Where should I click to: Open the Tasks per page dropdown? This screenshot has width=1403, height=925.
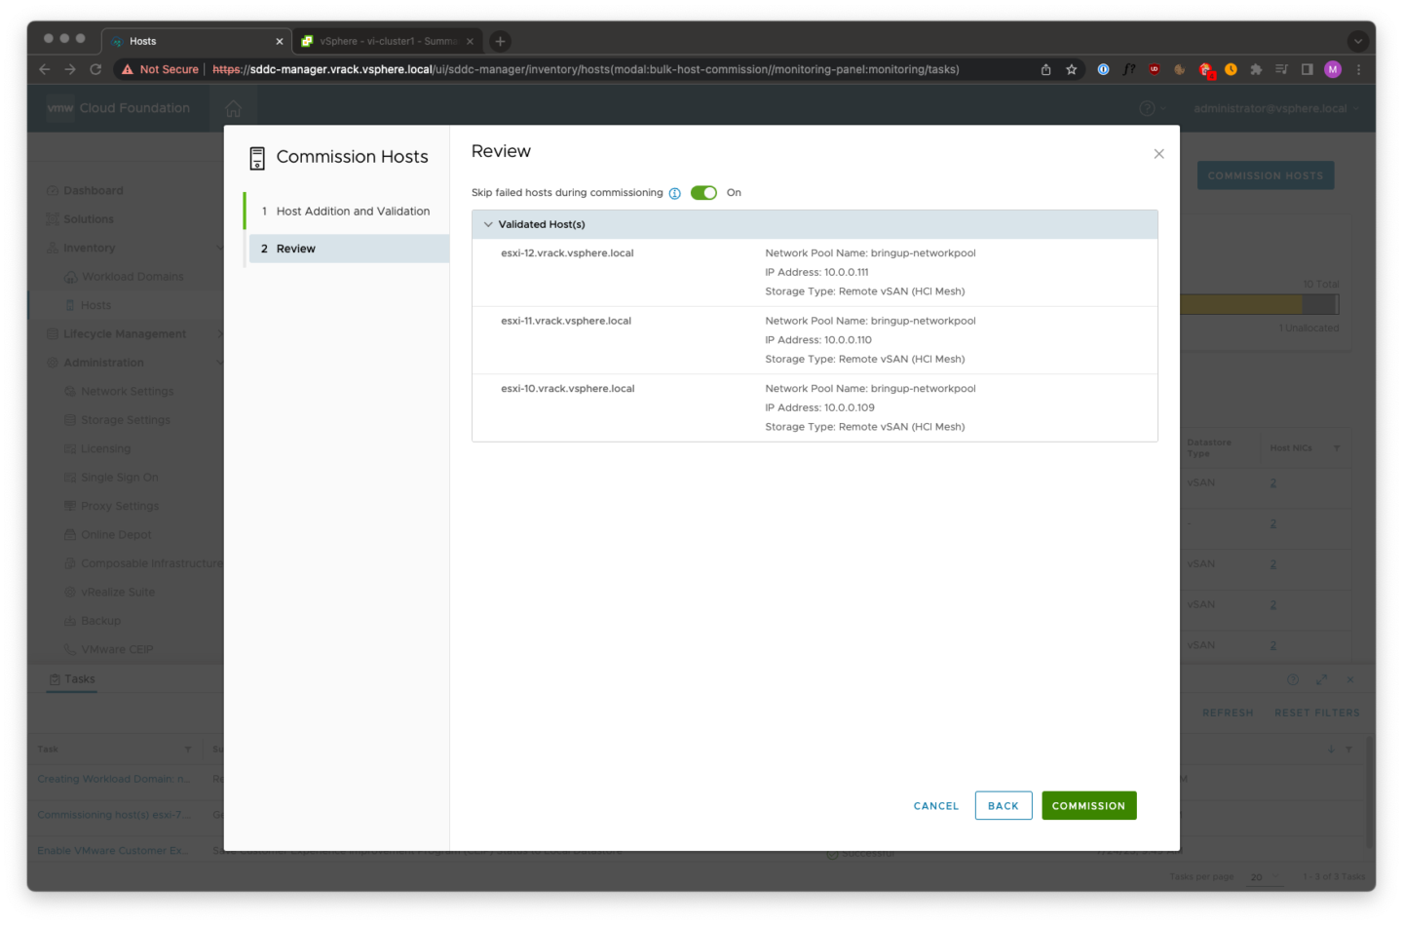(x=1266, y=876)
